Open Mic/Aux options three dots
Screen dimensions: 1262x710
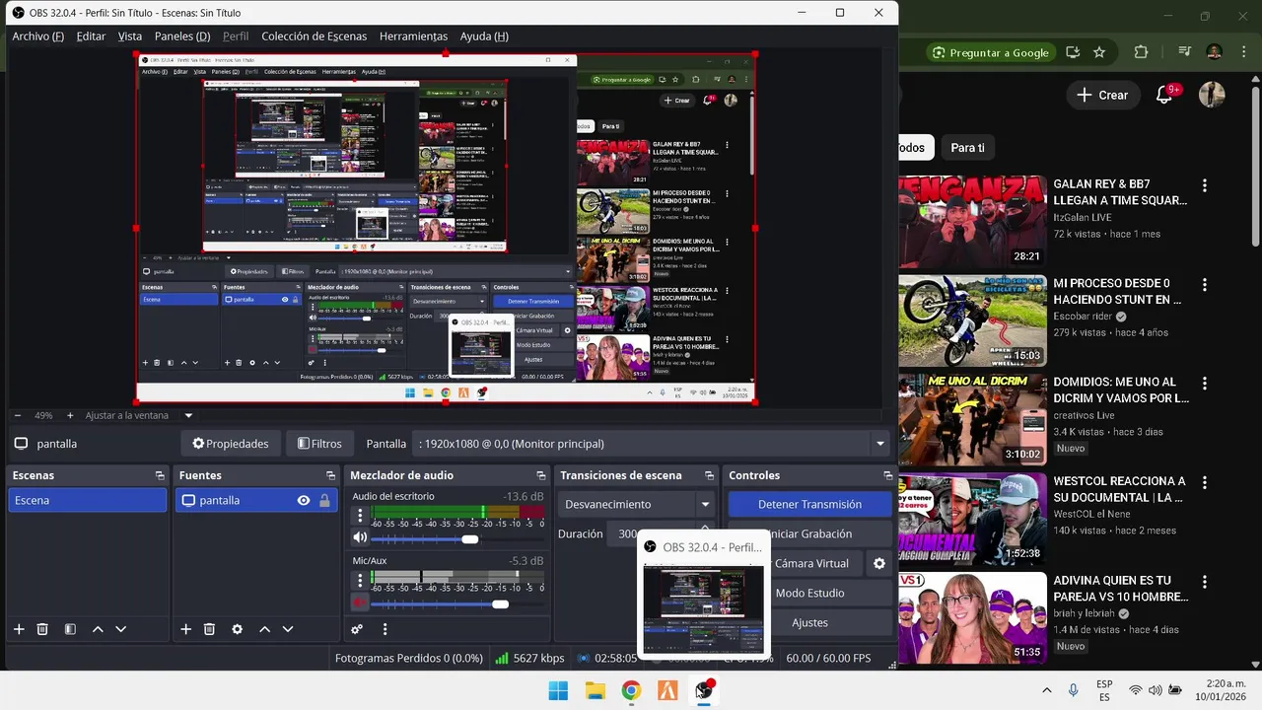(360, 580)
